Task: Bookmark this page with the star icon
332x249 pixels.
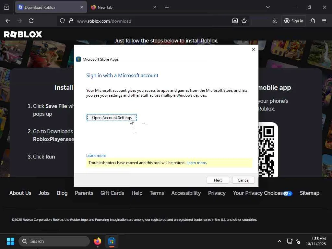Action: pos(244,21)
